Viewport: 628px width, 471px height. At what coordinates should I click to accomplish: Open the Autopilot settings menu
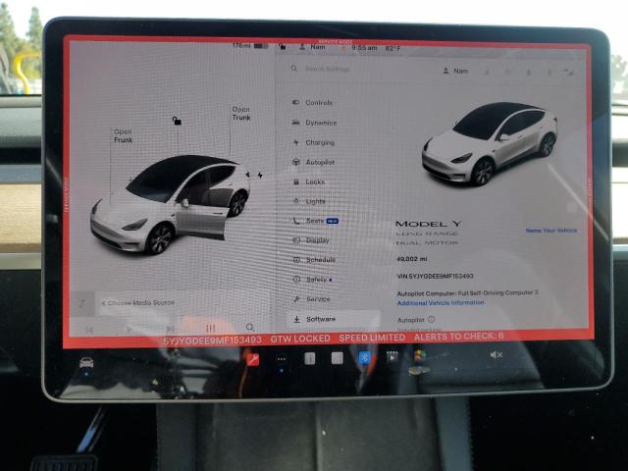point(314,162)
